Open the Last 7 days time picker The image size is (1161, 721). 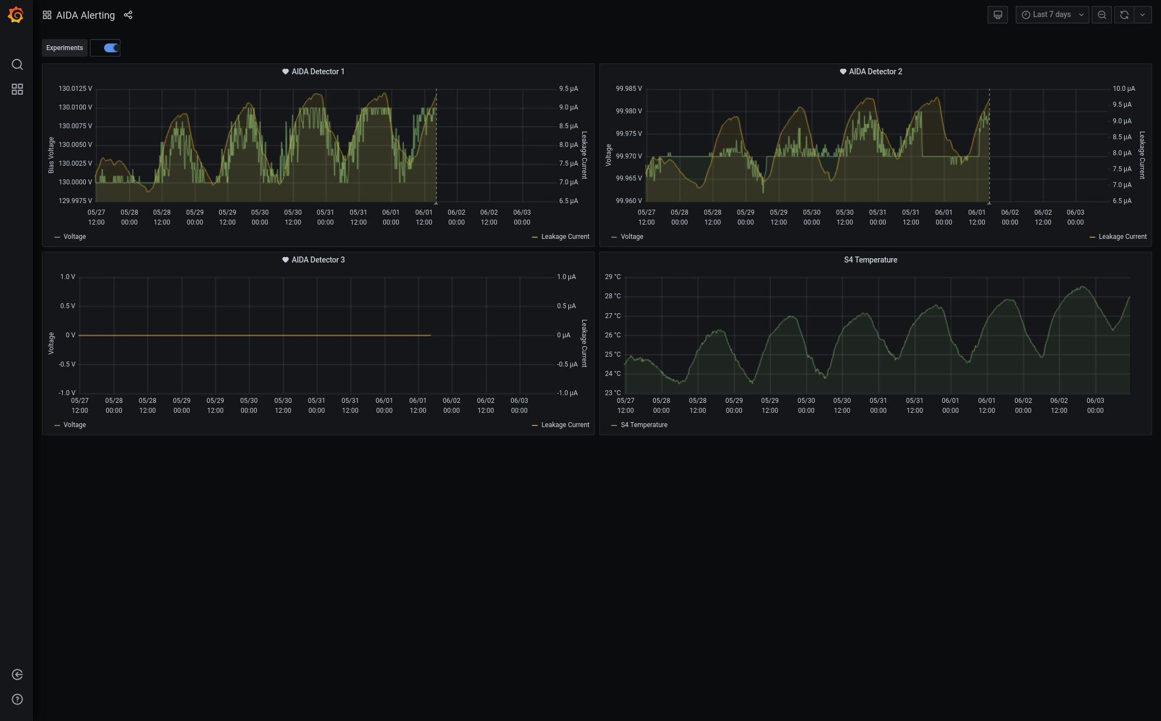point(1052,15)
